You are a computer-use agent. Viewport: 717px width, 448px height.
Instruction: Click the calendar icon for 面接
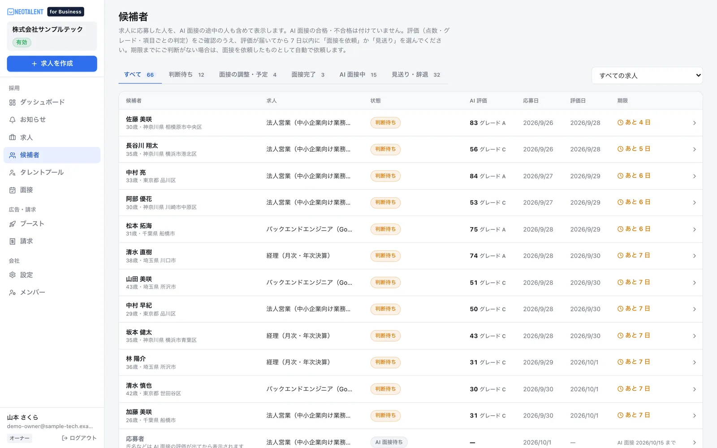tap(13, 190)
